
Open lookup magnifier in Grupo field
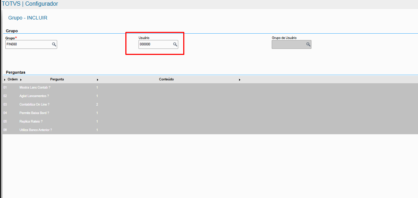click(x=54, y=44)
